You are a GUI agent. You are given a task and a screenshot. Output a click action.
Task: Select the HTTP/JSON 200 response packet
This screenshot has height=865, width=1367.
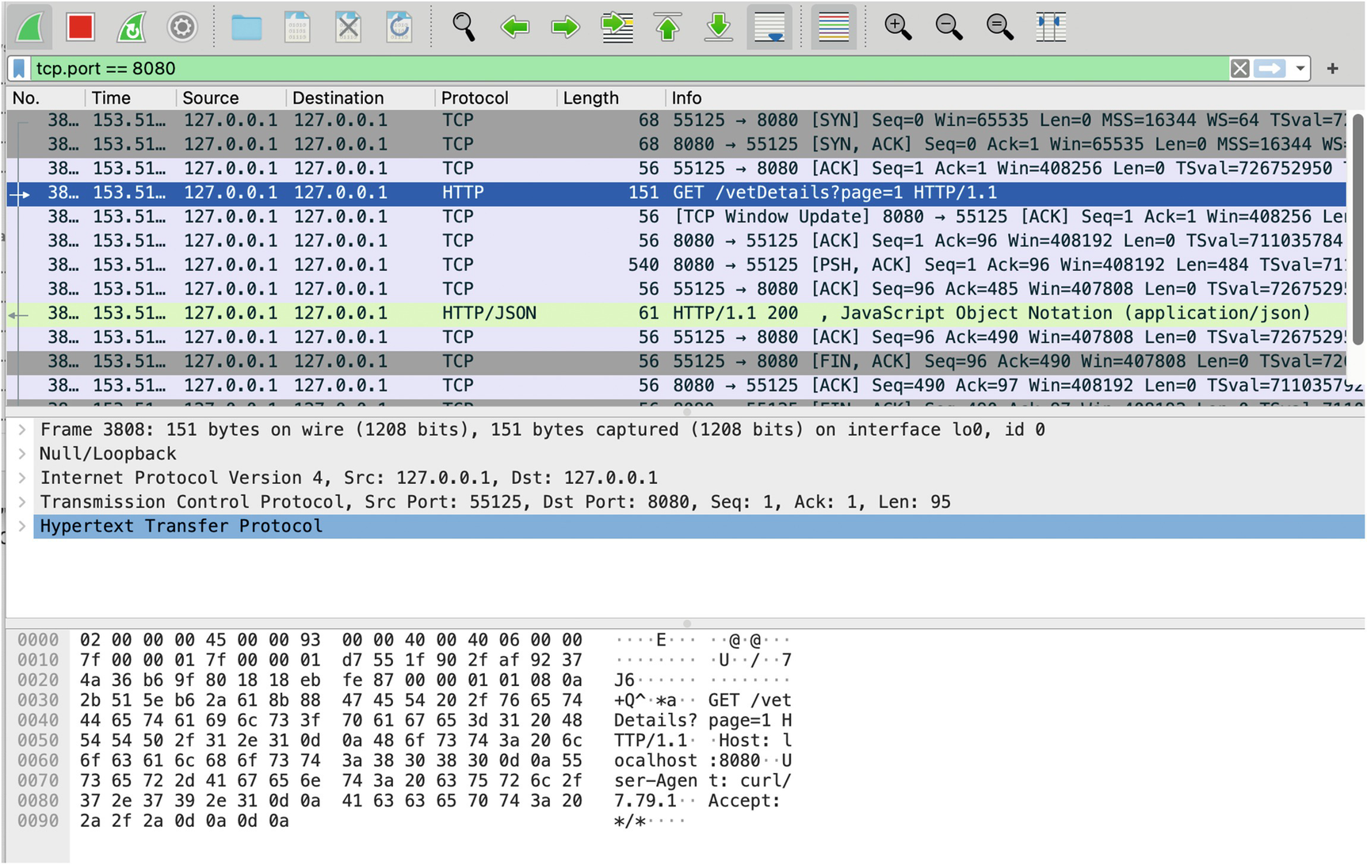pos(674,314)
